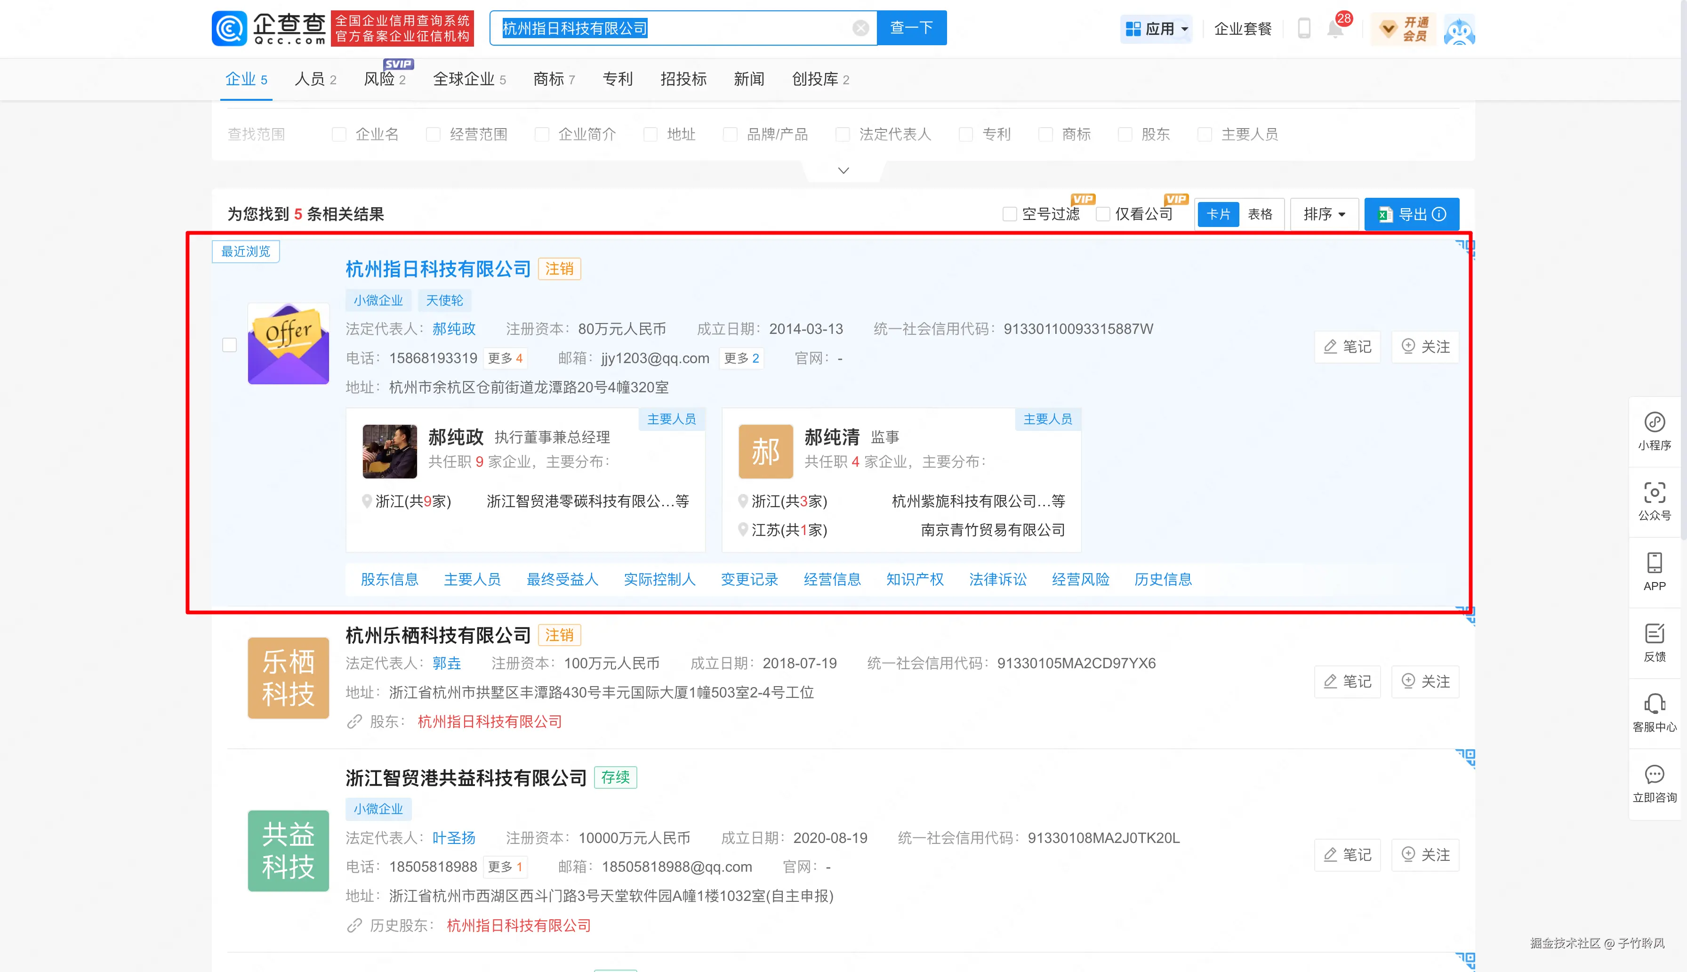Screen dimensions: 1687x972
Task: Click the mobile phone icon in header
Action: tap(1304, 28)
